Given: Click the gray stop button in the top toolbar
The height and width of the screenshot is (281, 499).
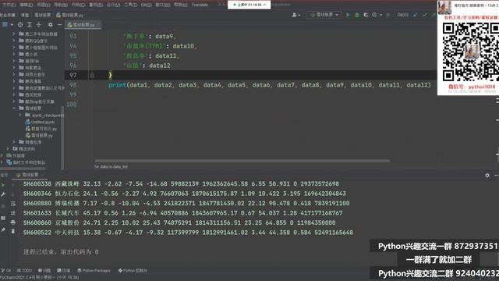Looking at the screenshot, I should 388,15.
